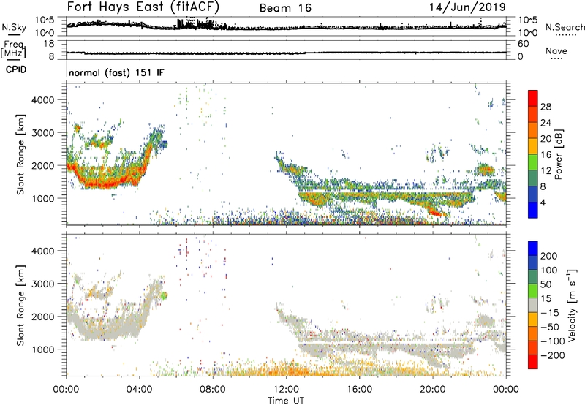This screenshot has width=585, height=405.
Task: Click the 'Velocity [m s⁻¹]' colorbar label
Action: [571, 305]
